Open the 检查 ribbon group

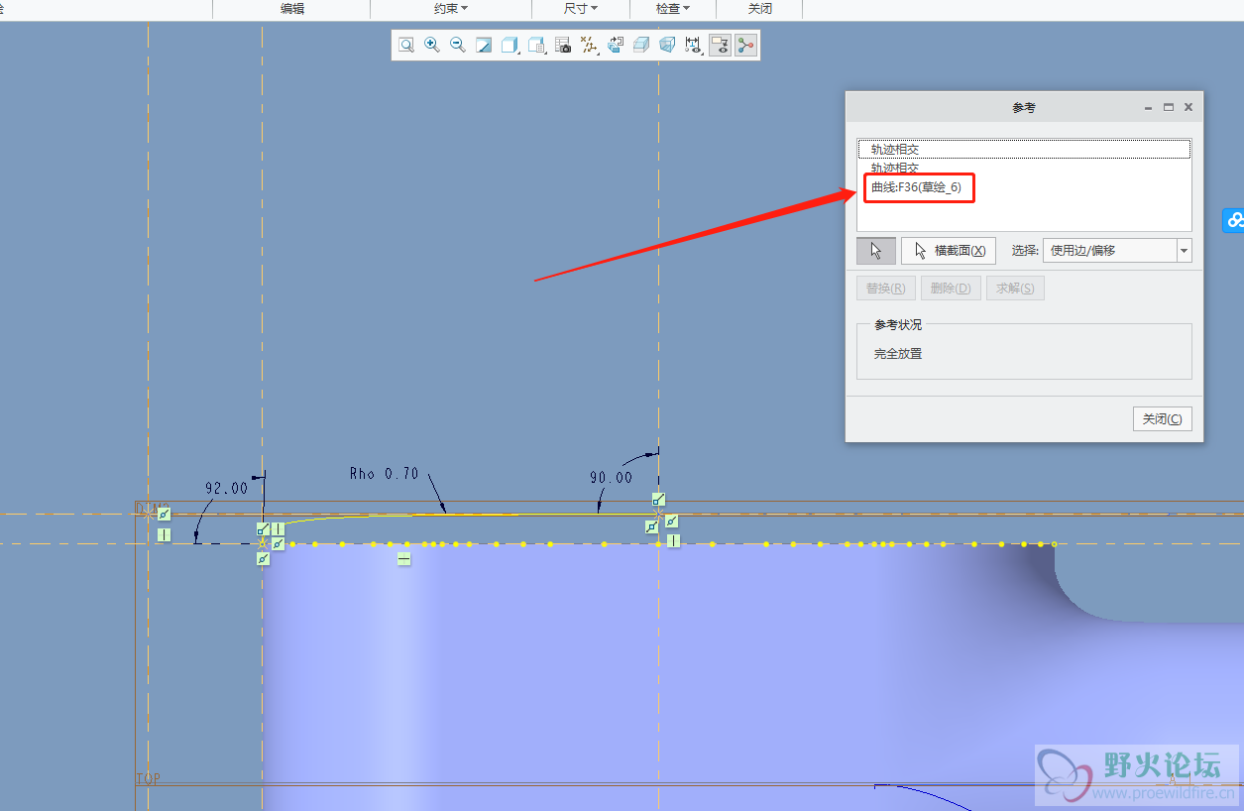pos(673,8)
